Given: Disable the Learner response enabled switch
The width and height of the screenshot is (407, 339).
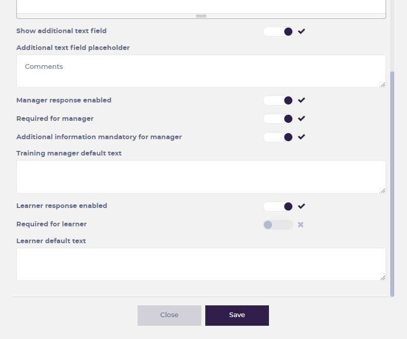Looking at the screenshot, I should point(278,206).
